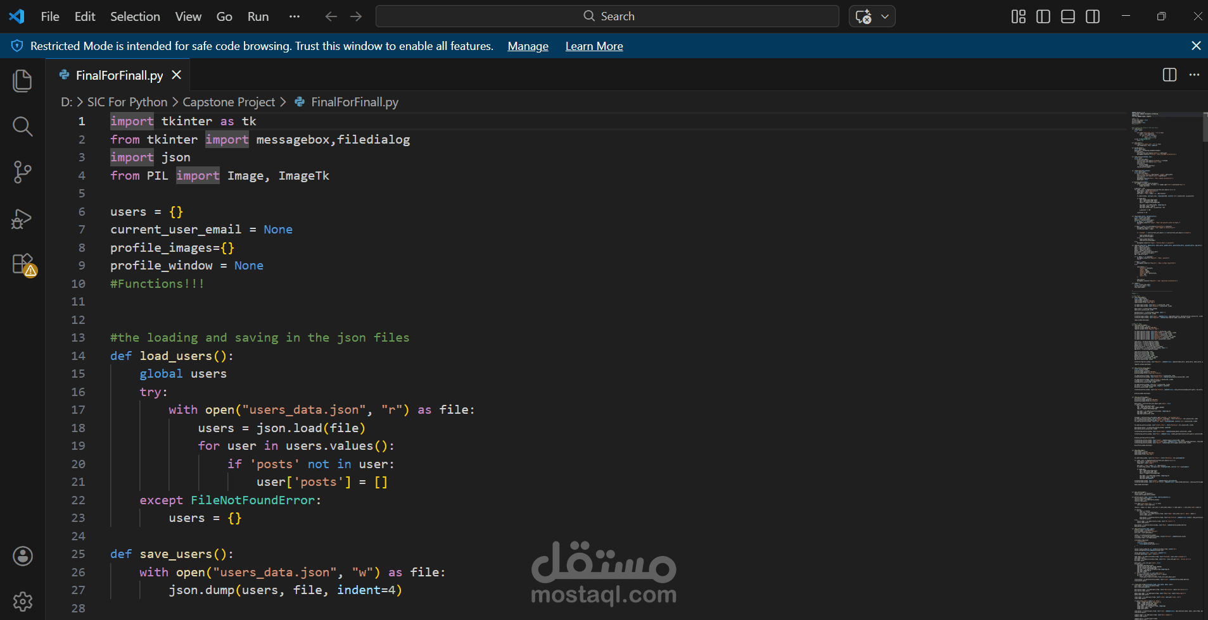
Task: Click the 'FileNotFoundError' text
Action: pyautogui.click(x=253, y=500)
